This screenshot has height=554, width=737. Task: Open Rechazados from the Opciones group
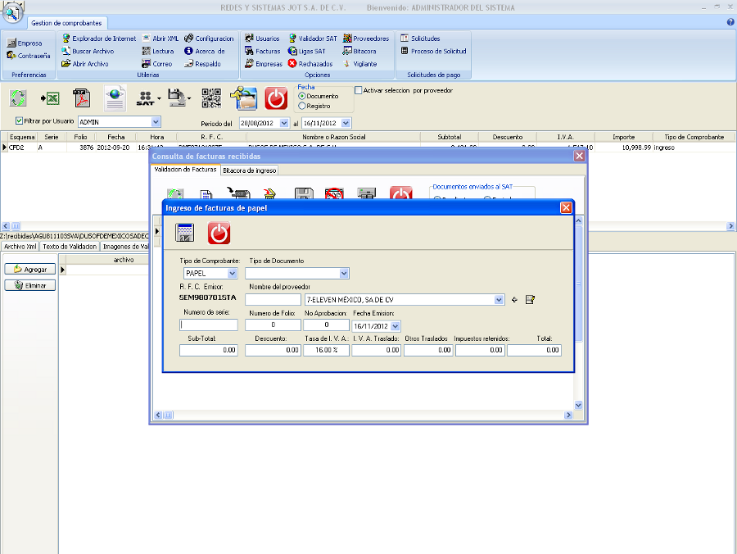pos(310,63)
